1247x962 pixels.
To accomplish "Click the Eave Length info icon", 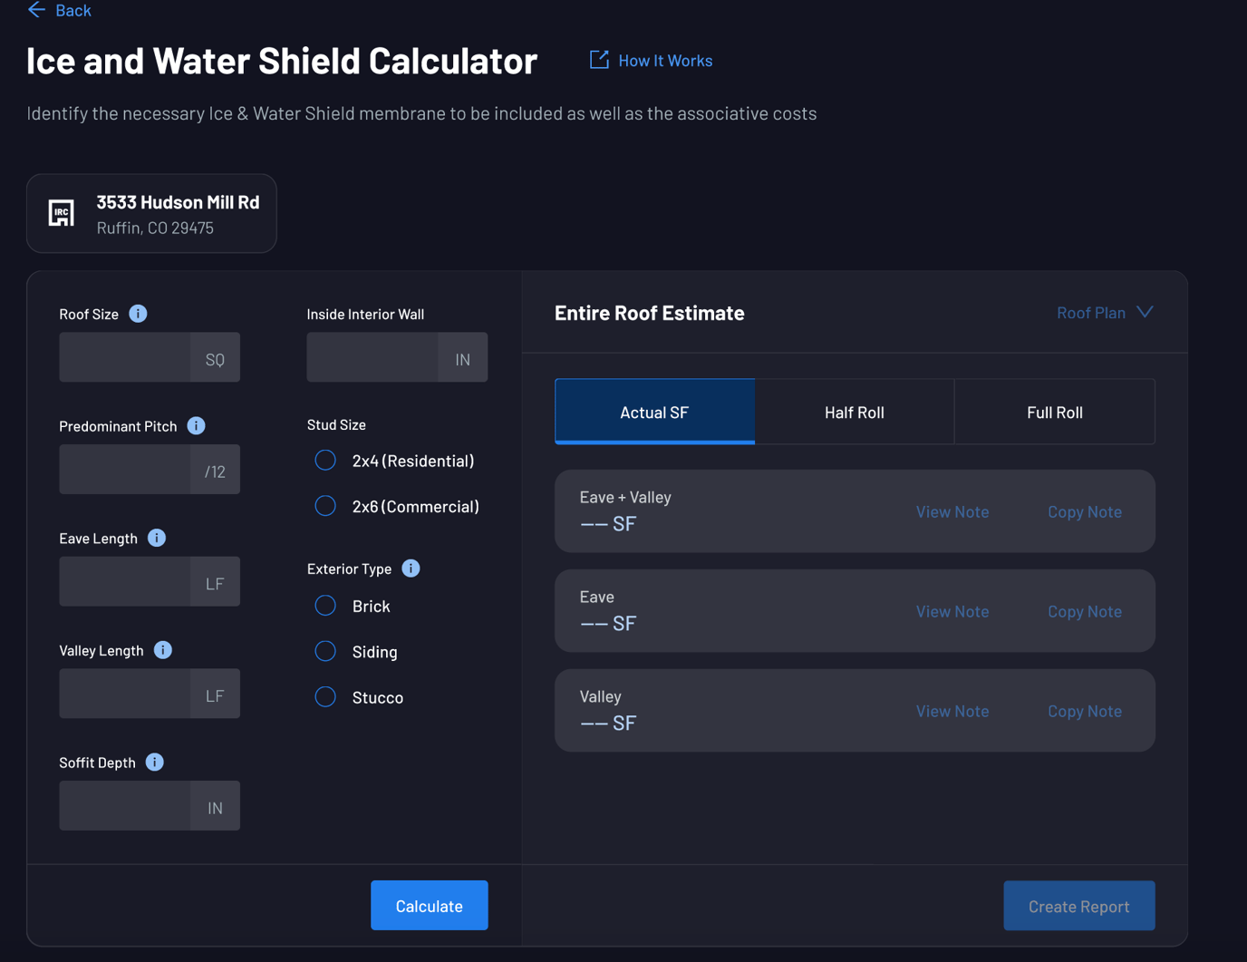I will click(x=156, y=538).
